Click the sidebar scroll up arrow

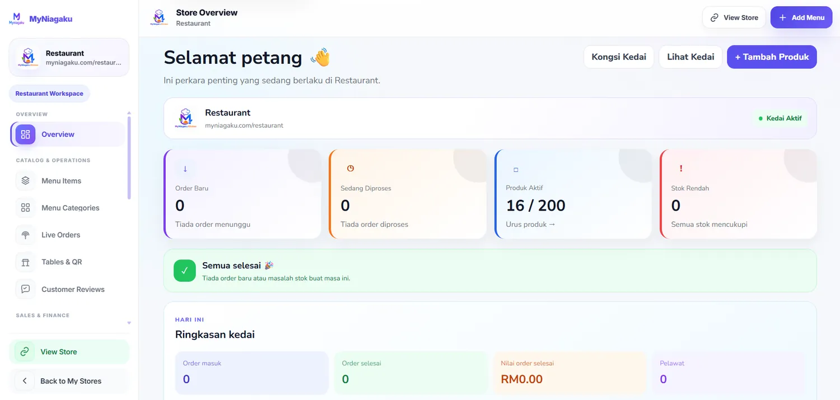coord(129,113)
